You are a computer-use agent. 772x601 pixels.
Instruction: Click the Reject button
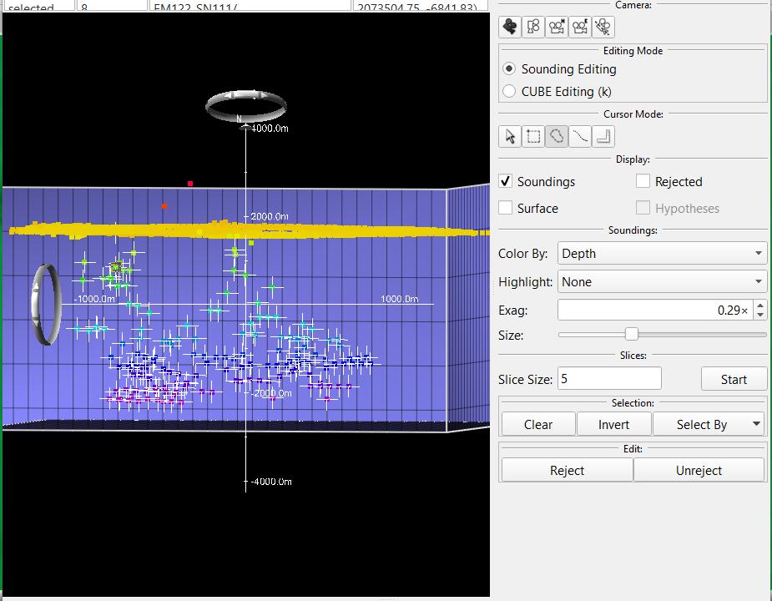point(568,470)
